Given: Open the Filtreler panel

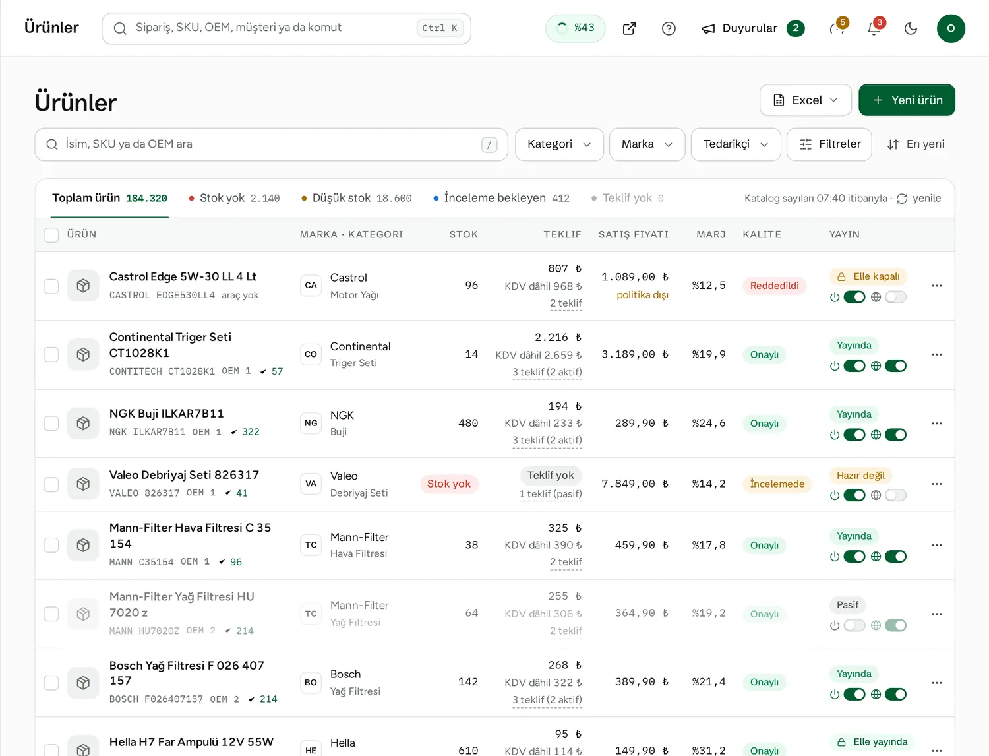Looking at the screenshot, I should click(x=829, y=144).
